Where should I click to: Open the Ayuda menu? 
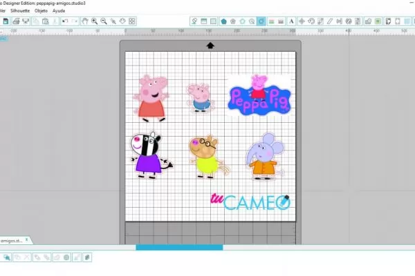[x=59, y=11]
